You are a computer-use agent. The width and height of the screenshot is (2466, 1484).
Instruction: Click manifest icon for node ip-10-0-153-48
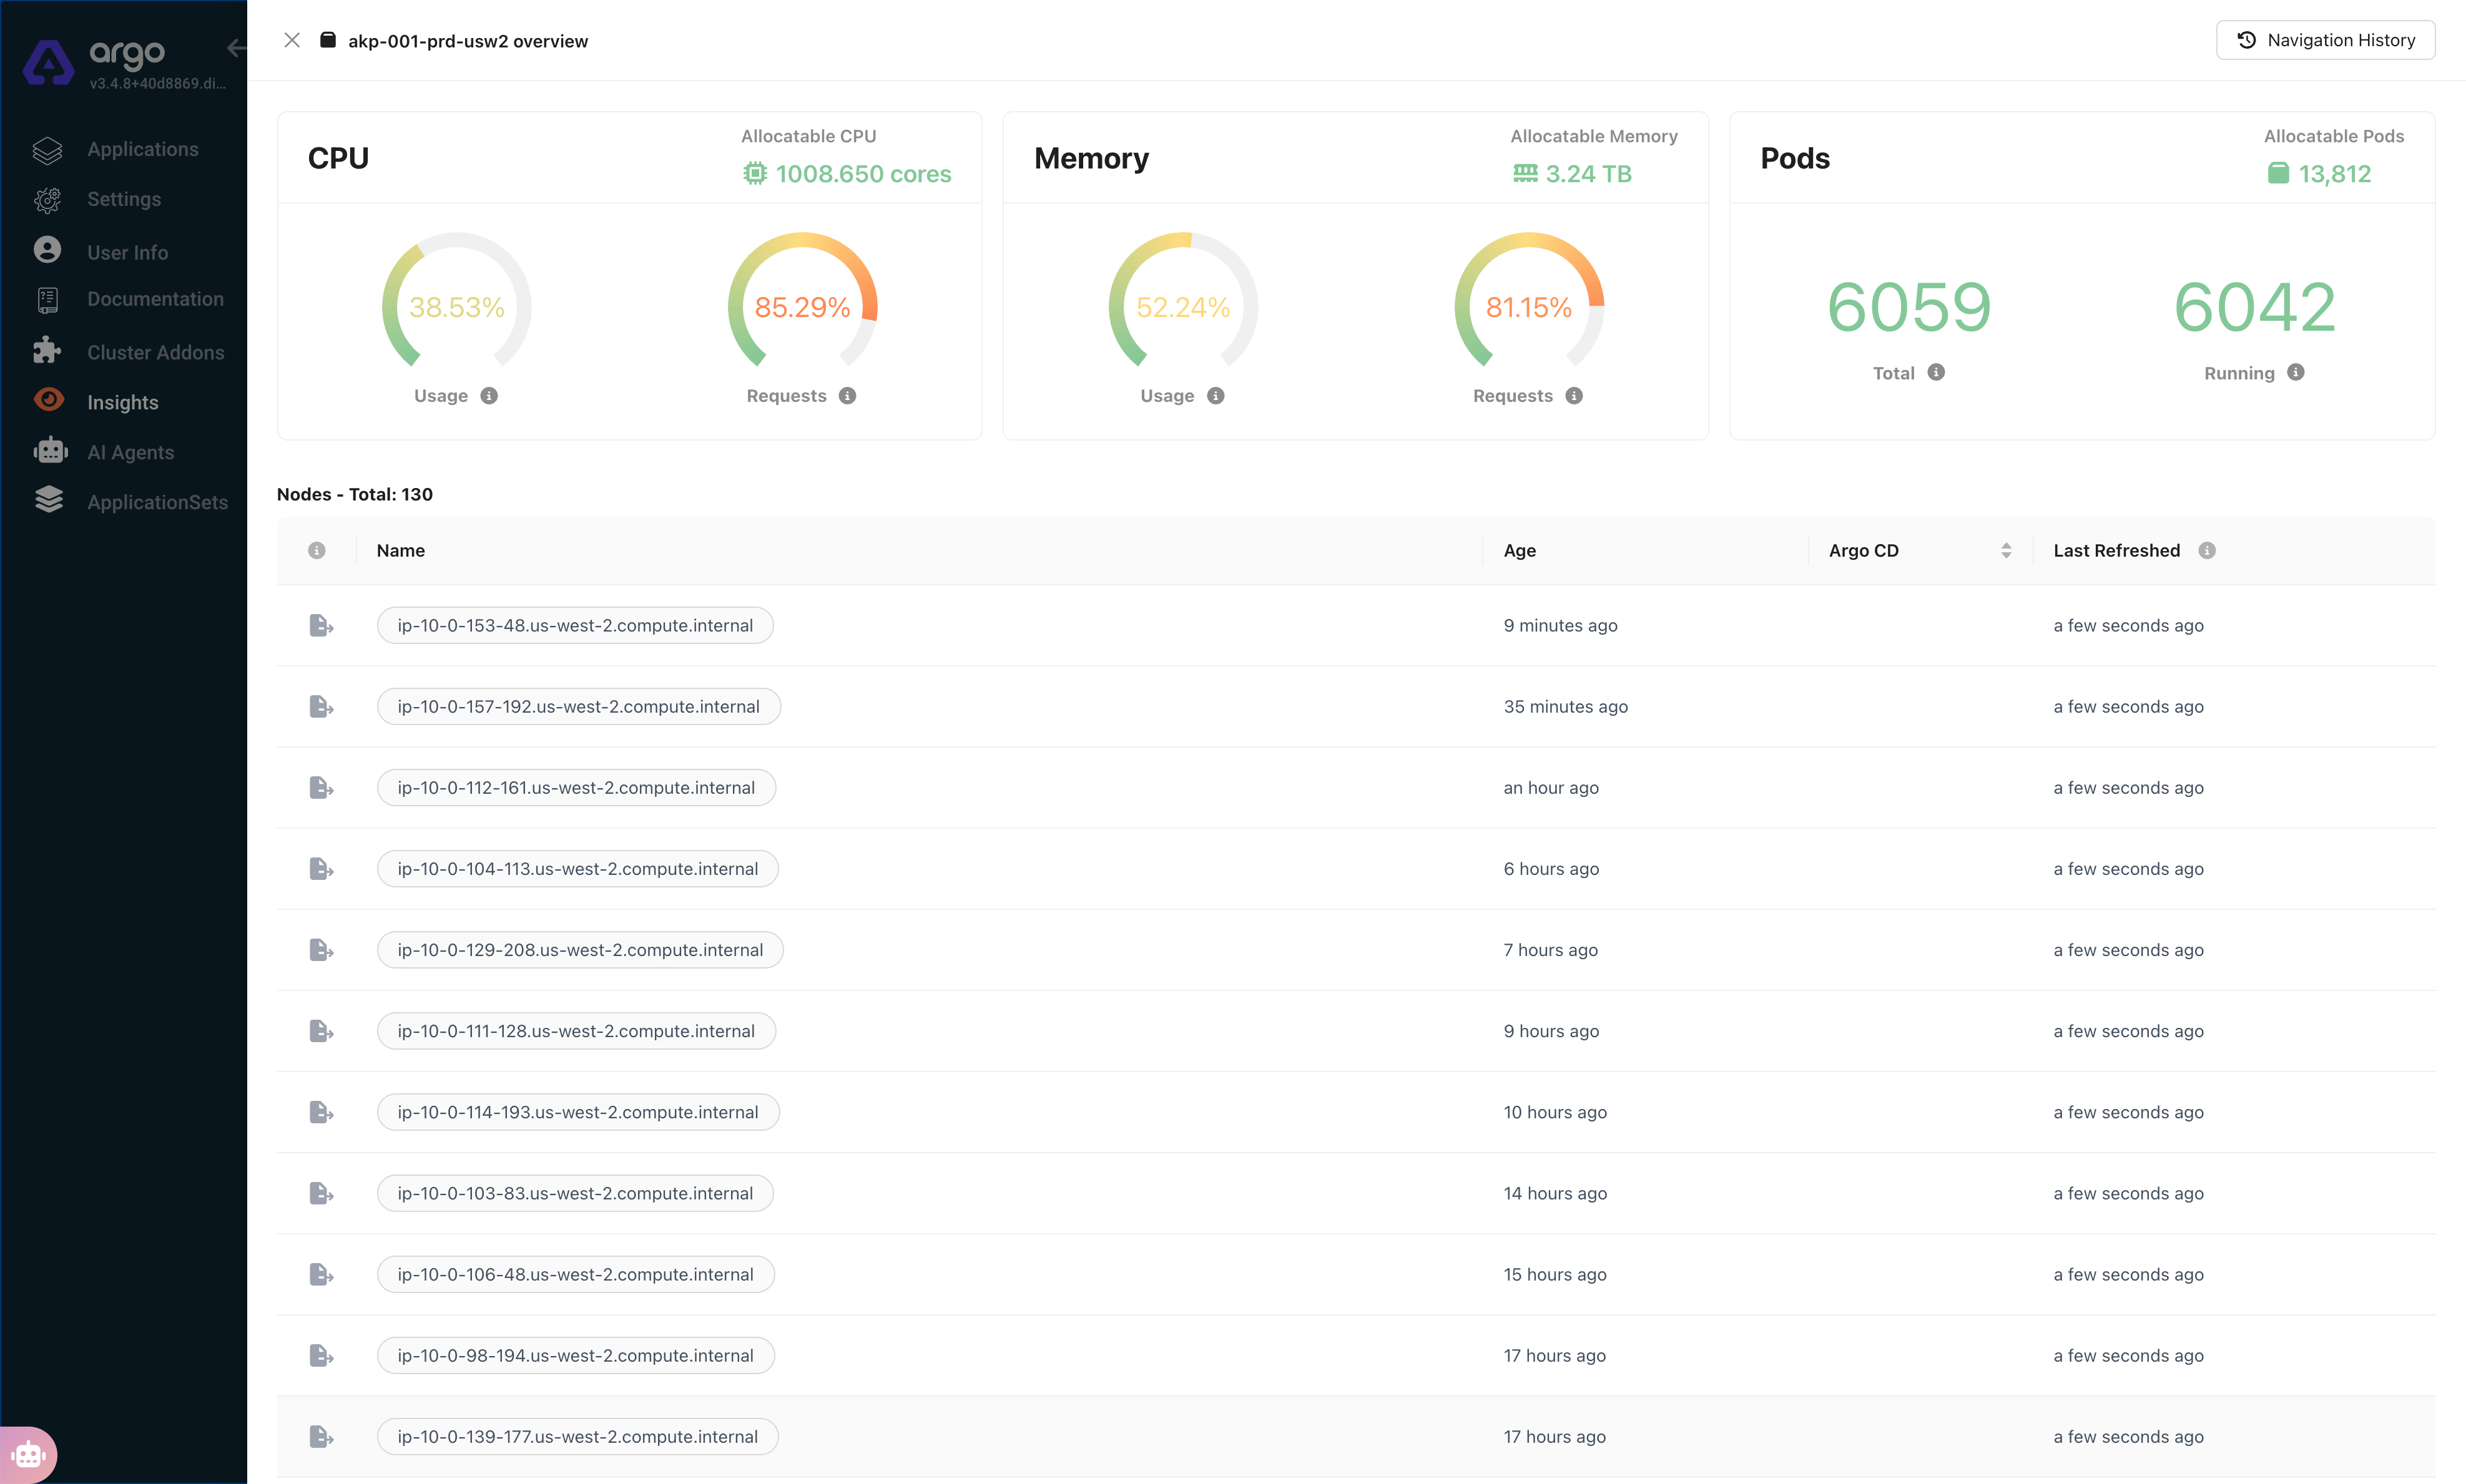tap(321, 625)
